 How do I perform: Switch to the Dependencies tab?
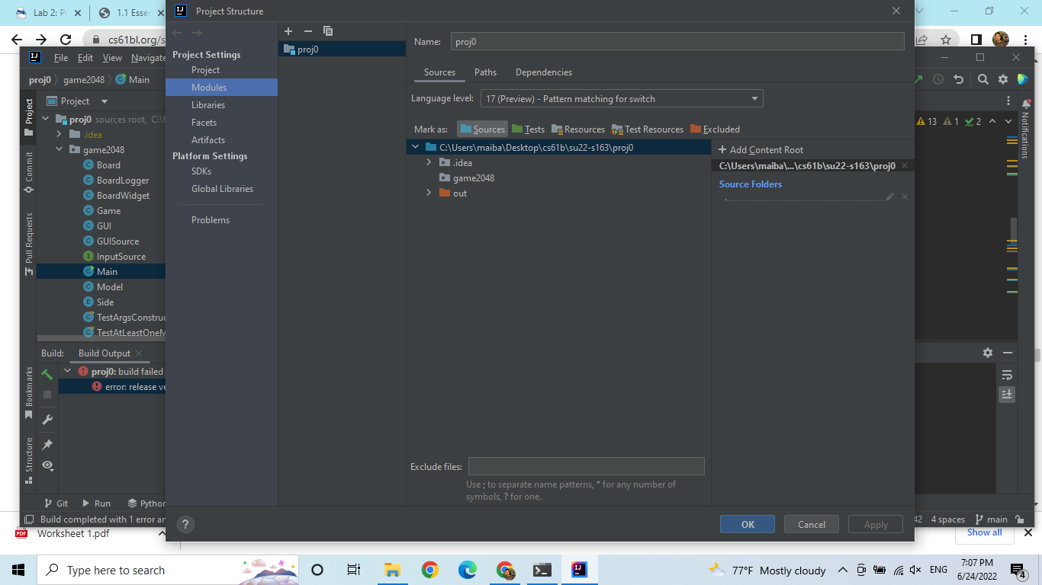[543, 72]
